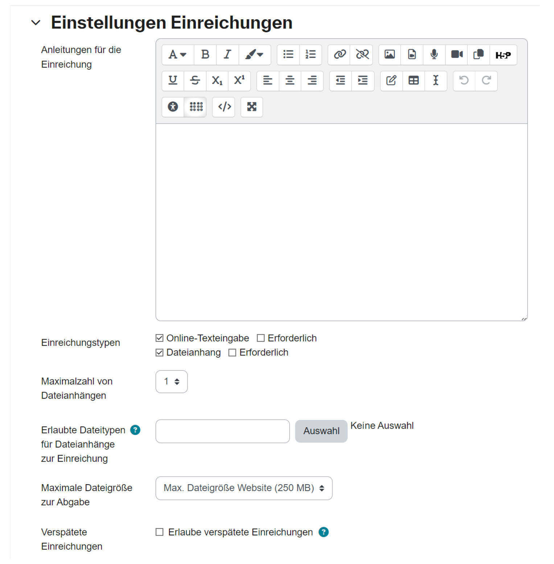
Task: Open the font style dropdown
Action: (177, 55)
